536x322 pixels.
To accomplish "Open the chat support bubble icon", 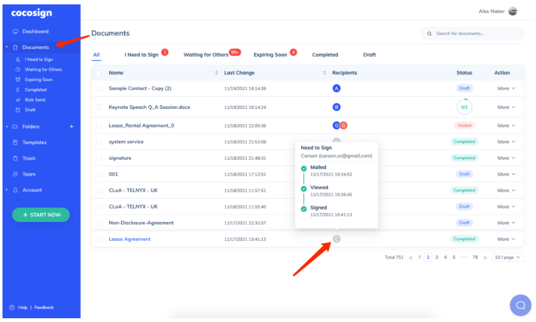I will click(x=520, y=305).
